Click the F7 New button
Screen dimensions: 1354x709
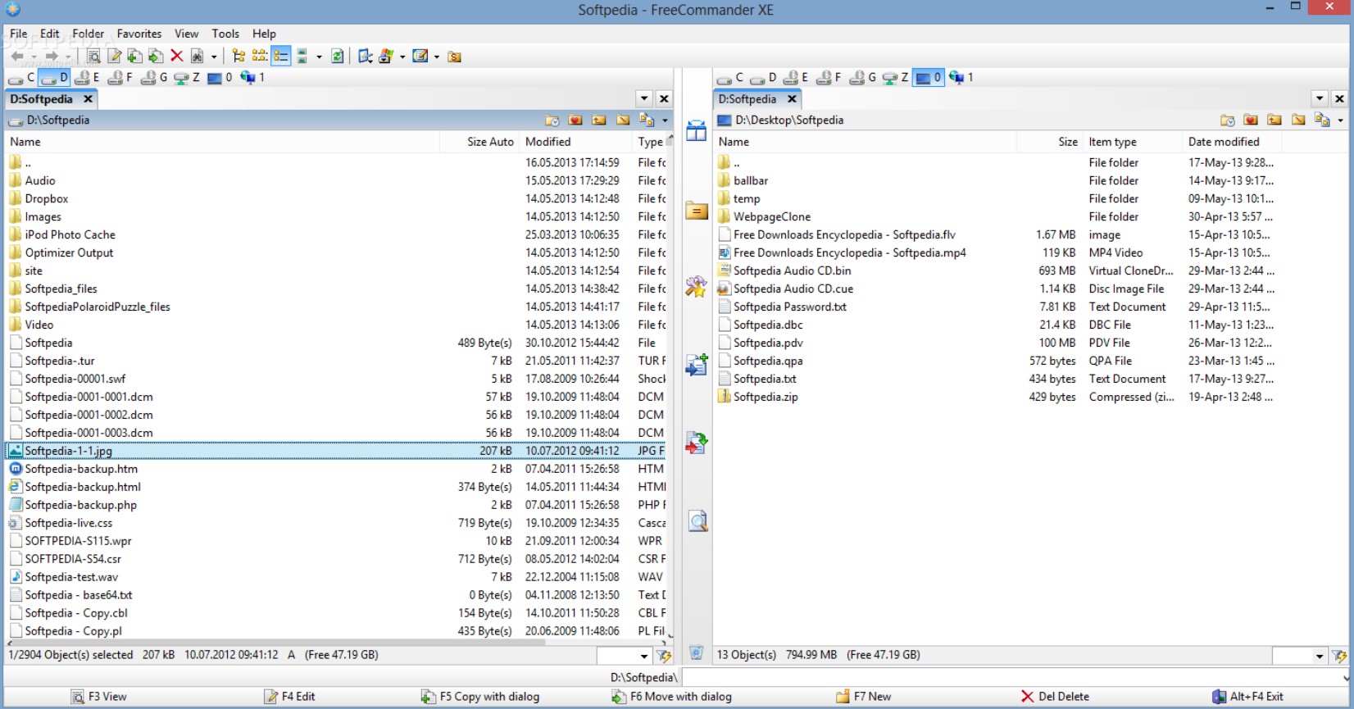pyautogui.click(x=863, y=697)
